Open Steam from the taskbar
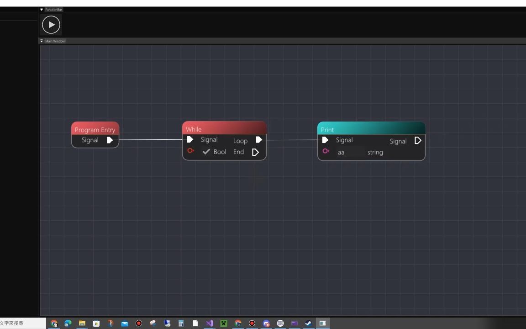The height and width of the screenshot is (329, 526). pos(308,324)
